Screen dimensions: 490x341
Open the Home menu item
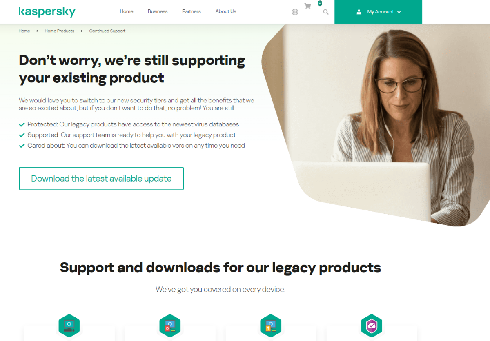pyautogui.click(x=127, y=11)
